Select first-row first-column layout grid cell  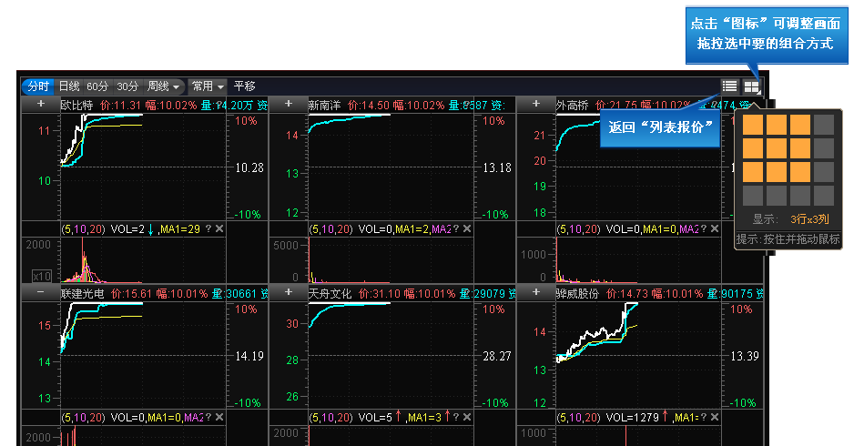pyautogui.click(x=753, y=124)
